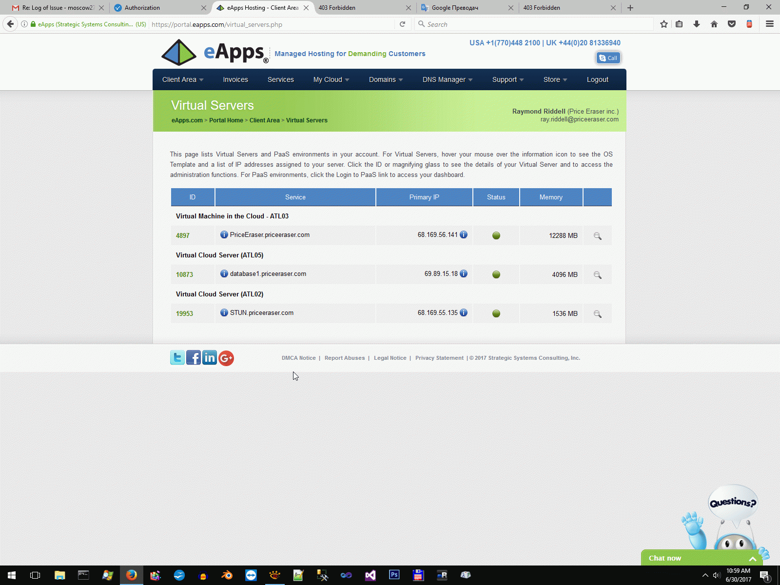780x585 pixels.
Task: Click the Questions mascot chat bubble
Action: [x=733, y=502]
